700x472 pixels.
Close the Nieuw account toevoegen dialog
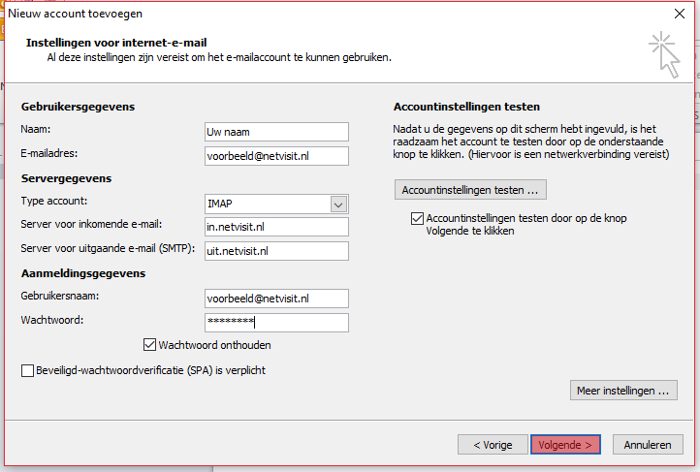point(679,14)
